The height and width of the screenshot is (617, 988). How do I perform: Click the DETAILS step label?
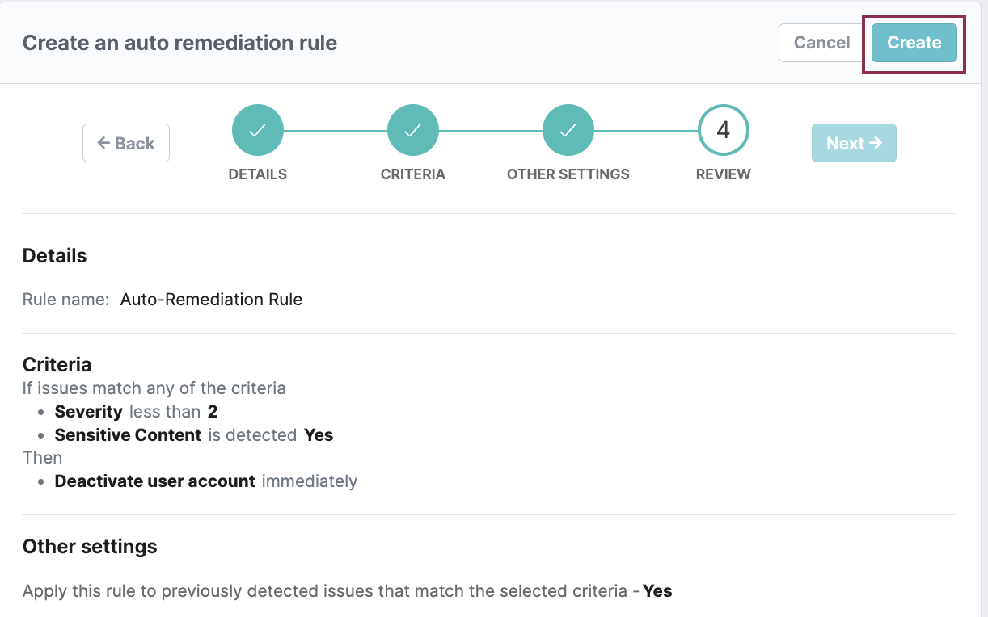click(258, 174)
